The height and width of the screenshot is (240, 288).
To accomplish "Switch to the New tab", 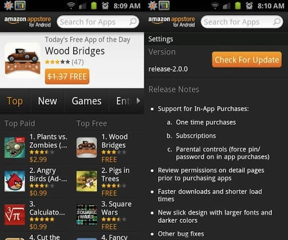I will [x=47, y=101].
